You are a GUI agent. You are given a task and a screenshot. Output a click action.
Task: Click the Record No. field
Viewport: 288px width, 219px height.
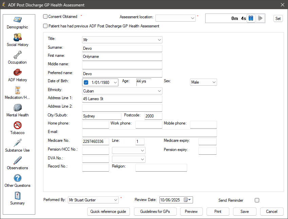coord(96,168)
